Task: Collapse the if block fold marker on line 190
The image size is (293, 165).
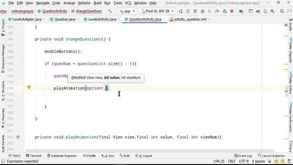Action: [24, 64]
